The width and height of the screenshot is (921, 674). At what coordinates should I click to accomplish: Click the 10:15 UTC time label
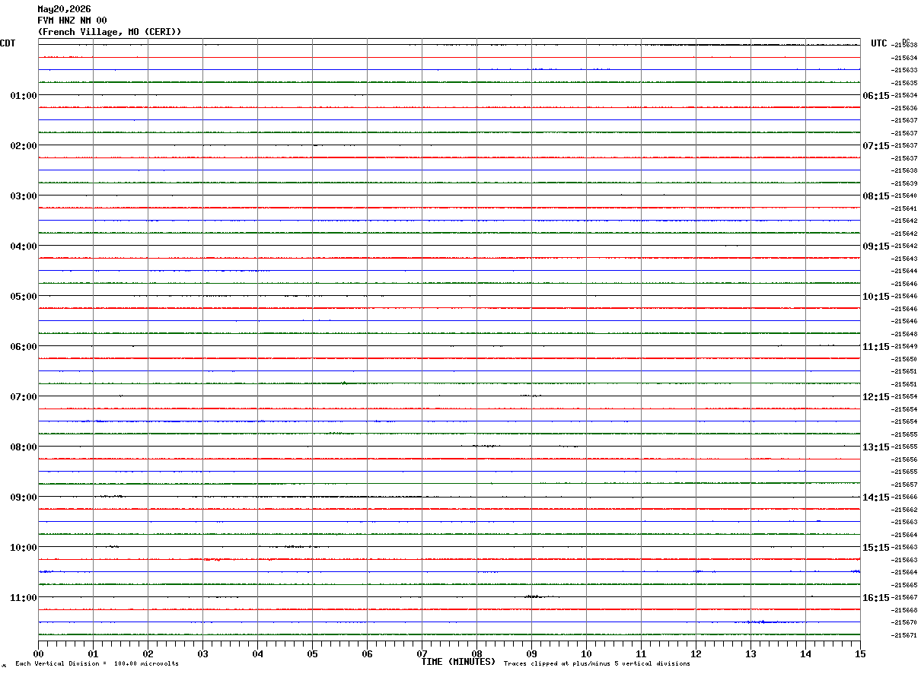click(876, 297)
